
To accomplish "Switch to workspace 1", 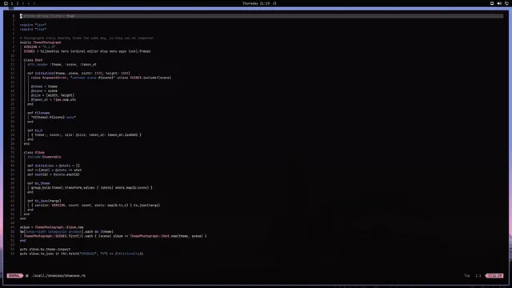I will pos(12,3).
